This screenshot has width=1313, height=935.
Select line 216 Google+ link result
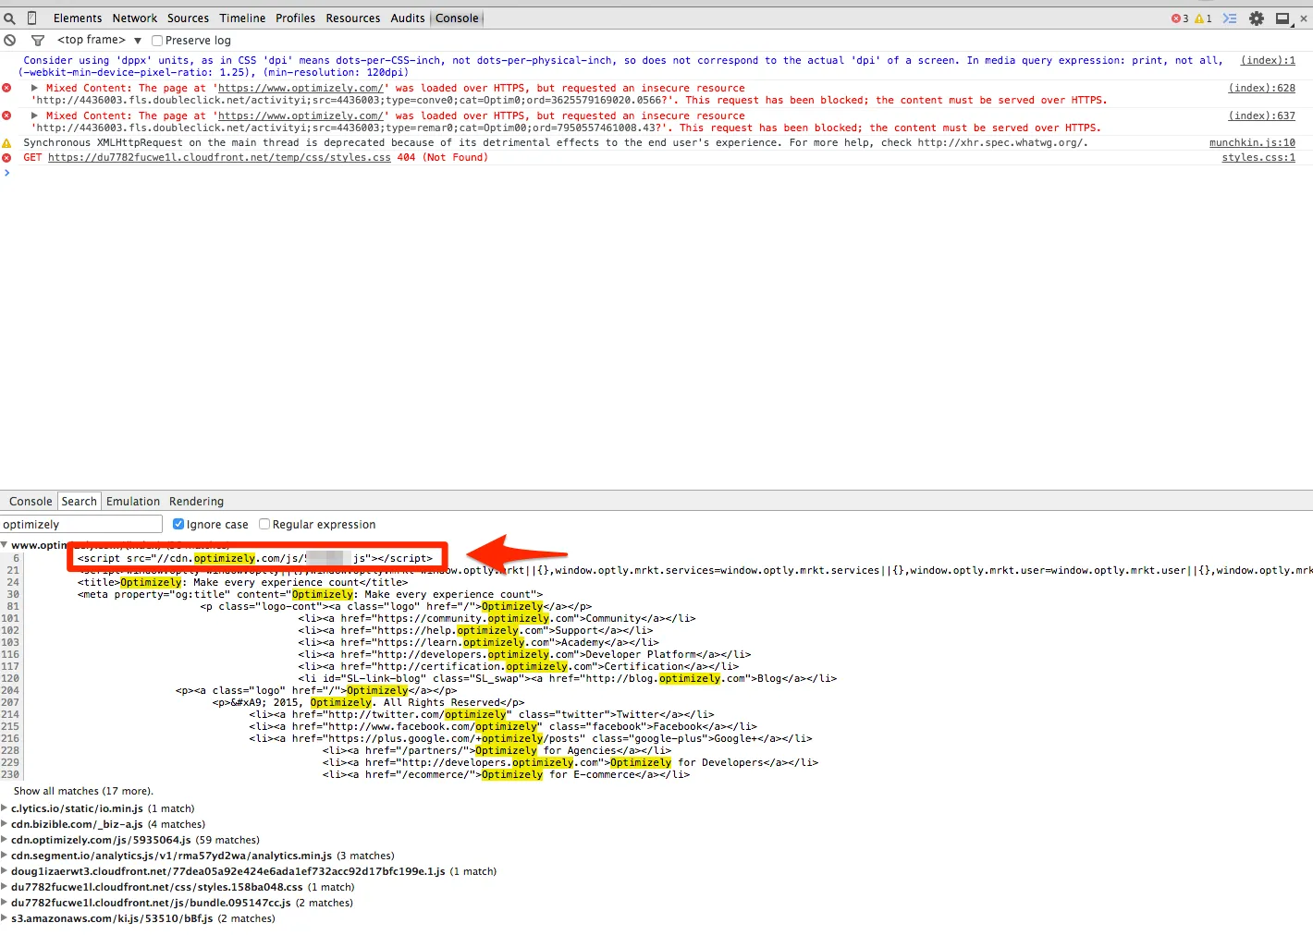point(530,738)
